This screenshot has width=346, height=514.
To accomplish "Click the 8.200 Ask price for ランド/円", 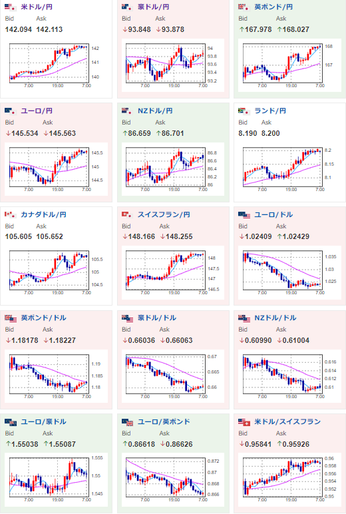I will point(271,133).
